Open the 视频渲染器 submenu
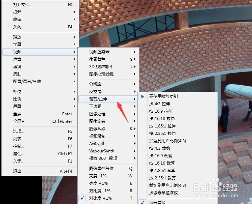This screenshot has width=252, height=204. point(108,52)
